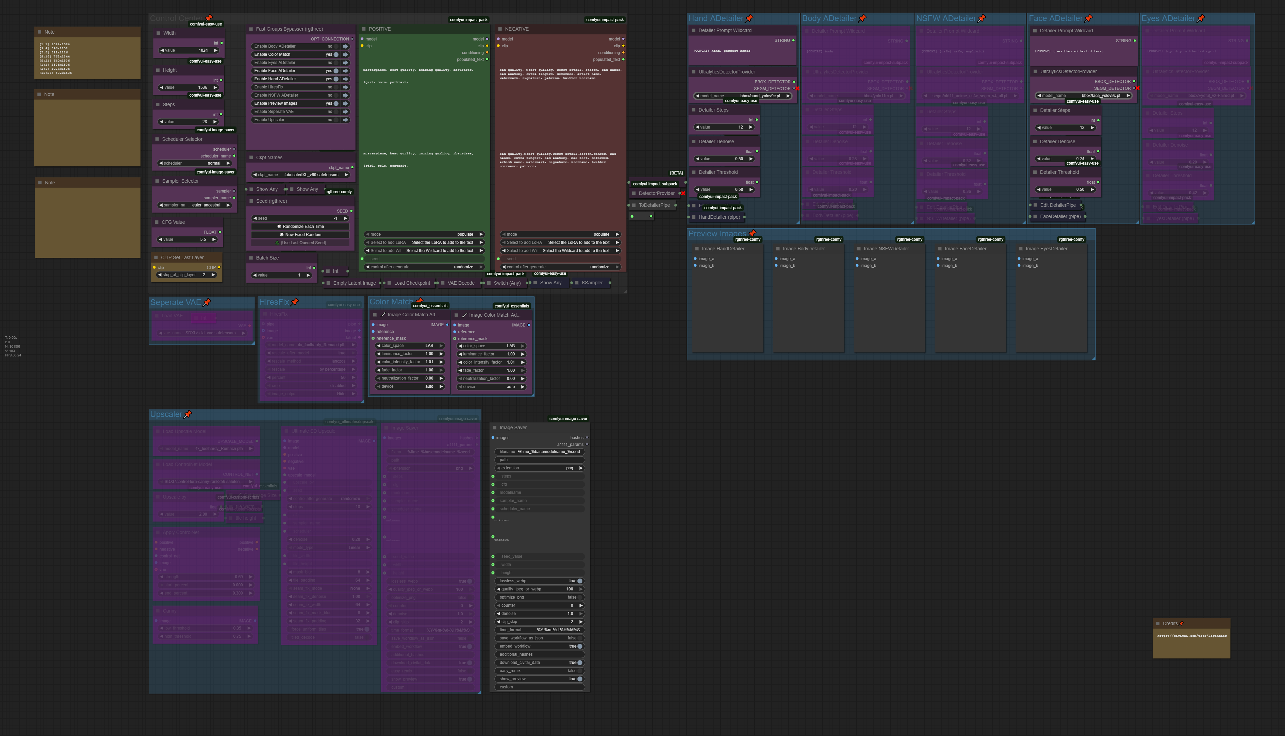Collapse the POSITIVE node using its title dot

[363, 29]
